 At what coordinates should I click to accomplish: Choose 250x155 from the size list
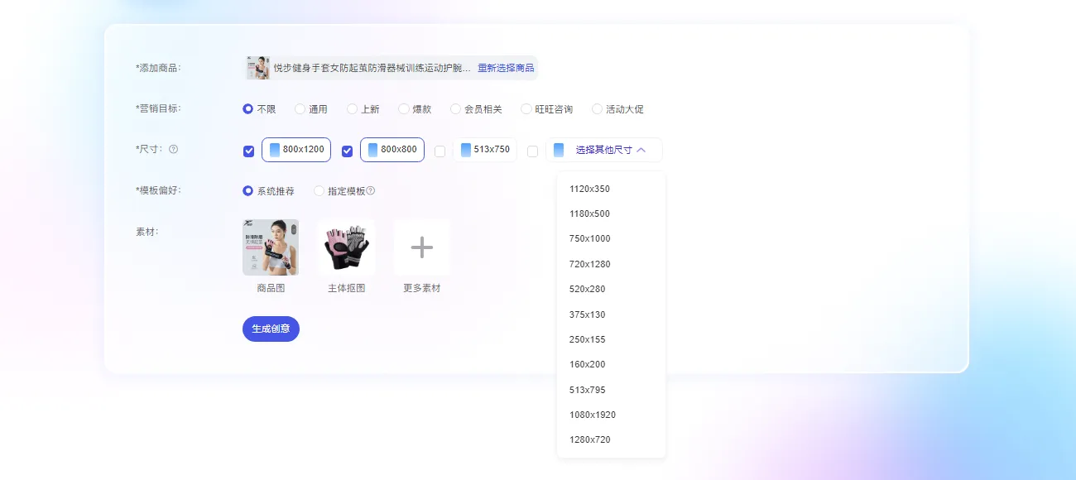(x=611, y=339)
